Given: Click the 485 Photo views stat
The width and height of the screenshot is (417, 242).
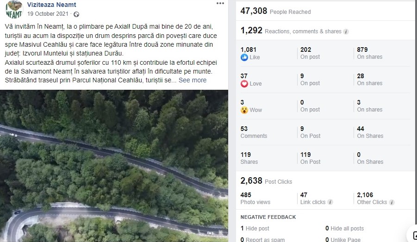Looking at the screenshot, I should pos(255,199).
